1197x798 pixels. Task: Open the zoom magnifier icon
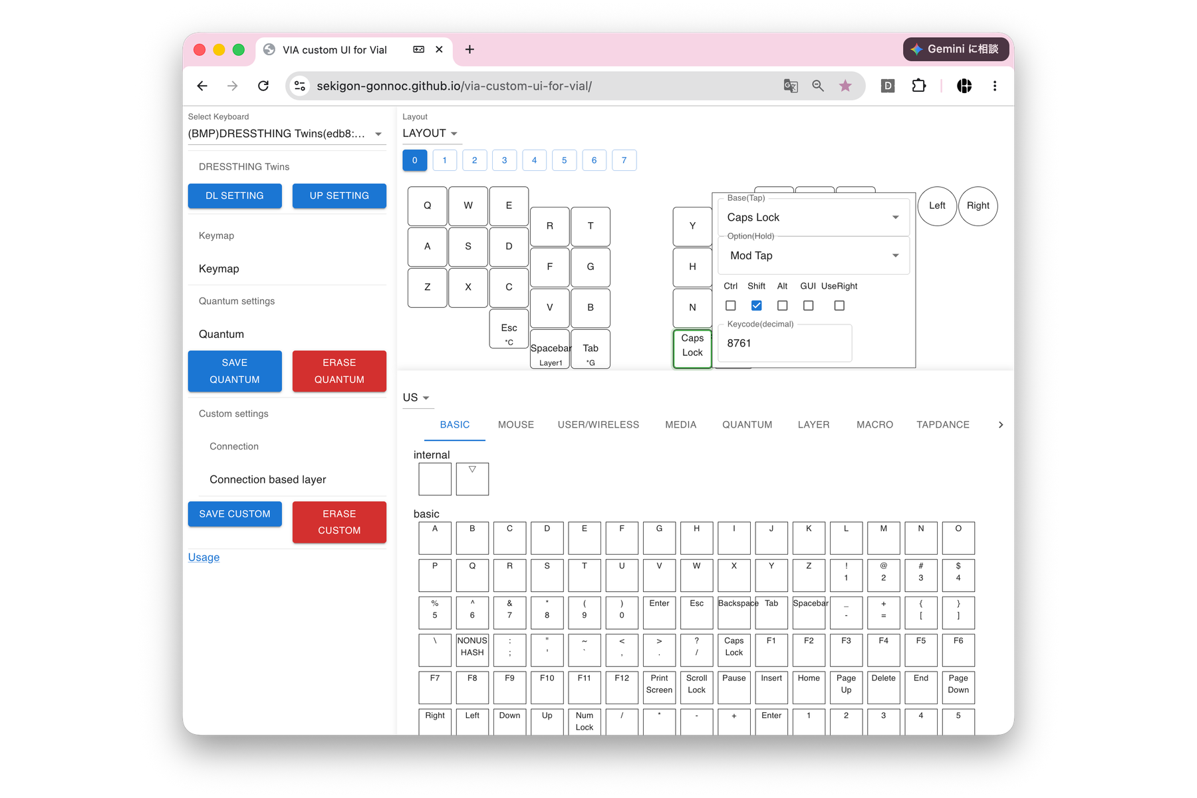pos(818,86)
